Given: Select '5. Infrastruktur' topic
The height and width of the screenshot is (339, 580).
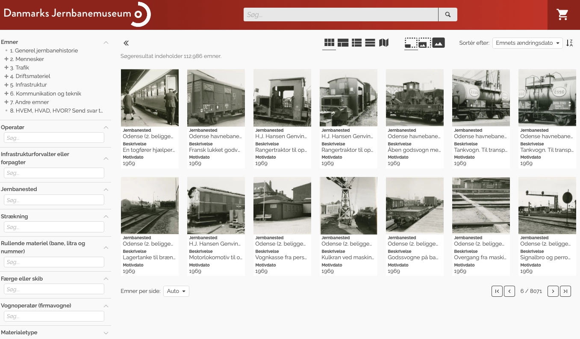Looking at the screenshot, I should point(28,85).
